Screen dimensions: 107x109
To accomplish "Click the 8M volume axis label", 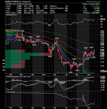I will [4, 60].
